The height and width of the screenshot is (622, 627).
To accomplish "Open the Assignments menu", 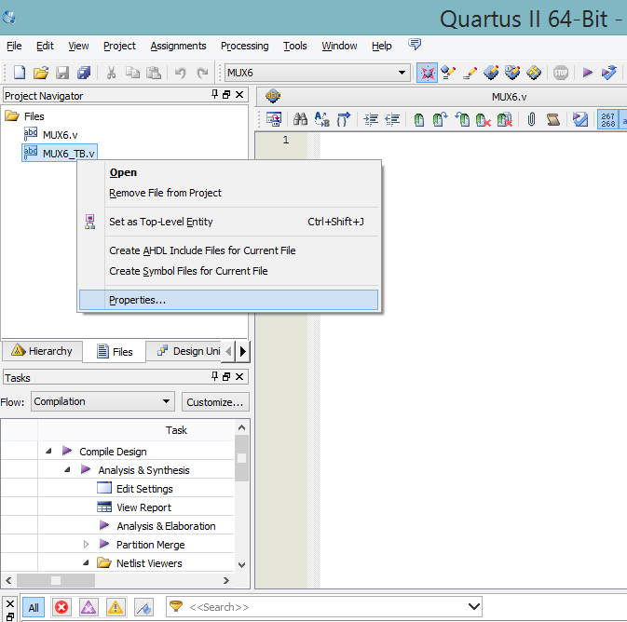I will (x=178, y=46).
